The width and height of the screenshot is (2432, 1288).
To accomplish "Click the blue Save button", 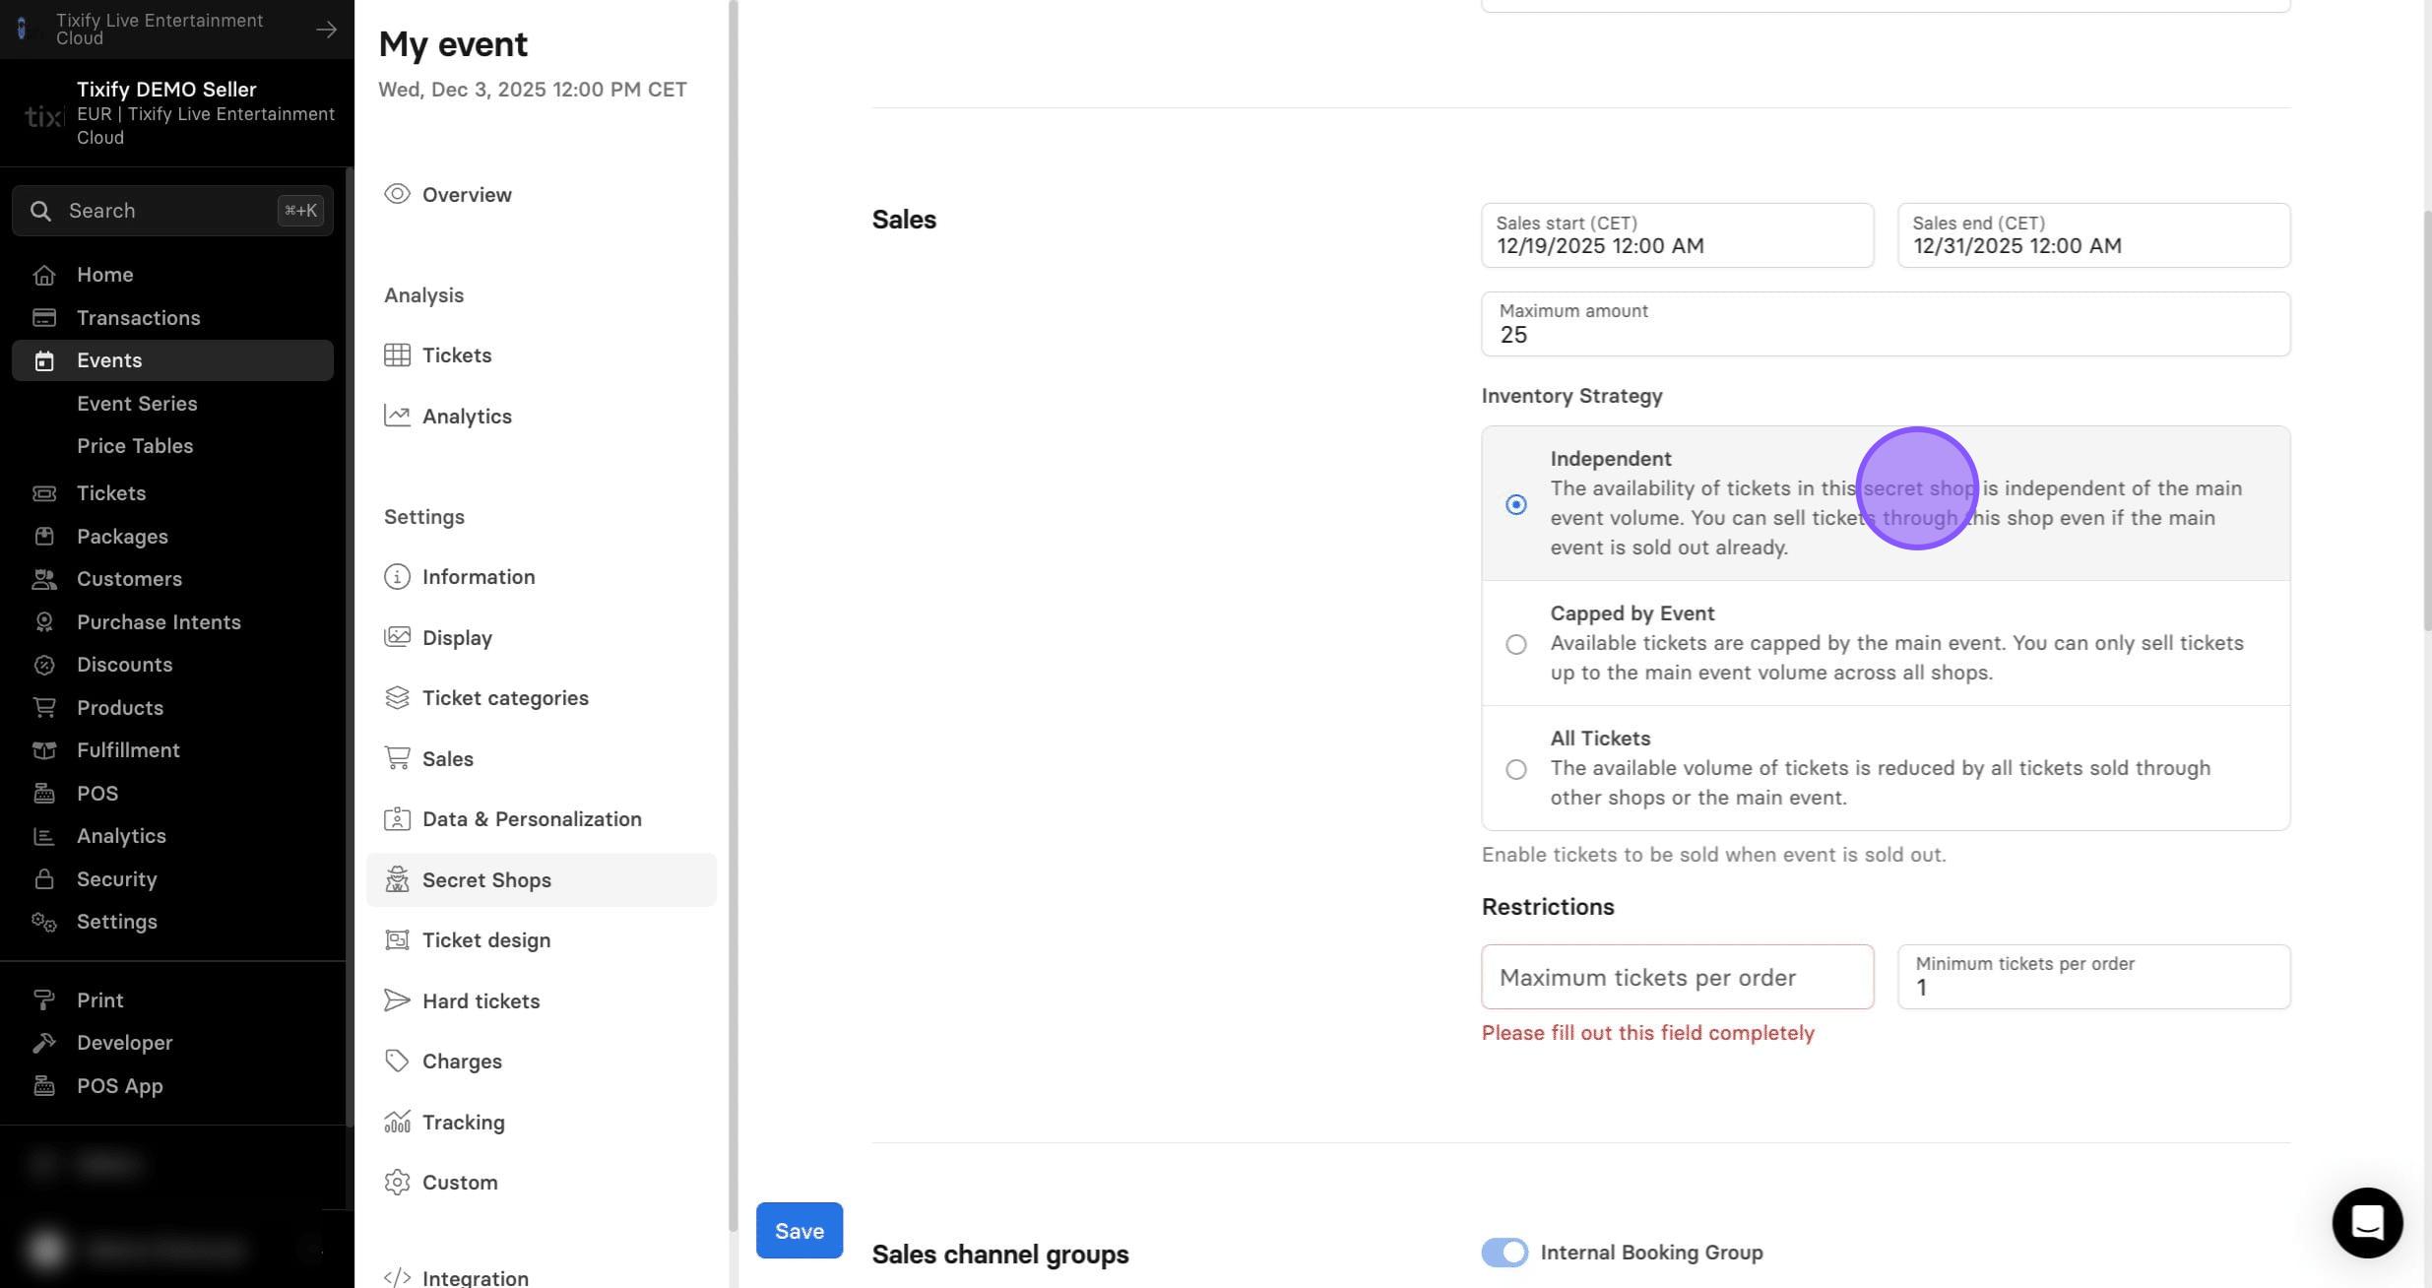I will tap(800, 1230).
